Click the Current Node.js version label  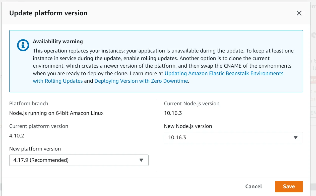pyautogui.click(x=192, y=104)
